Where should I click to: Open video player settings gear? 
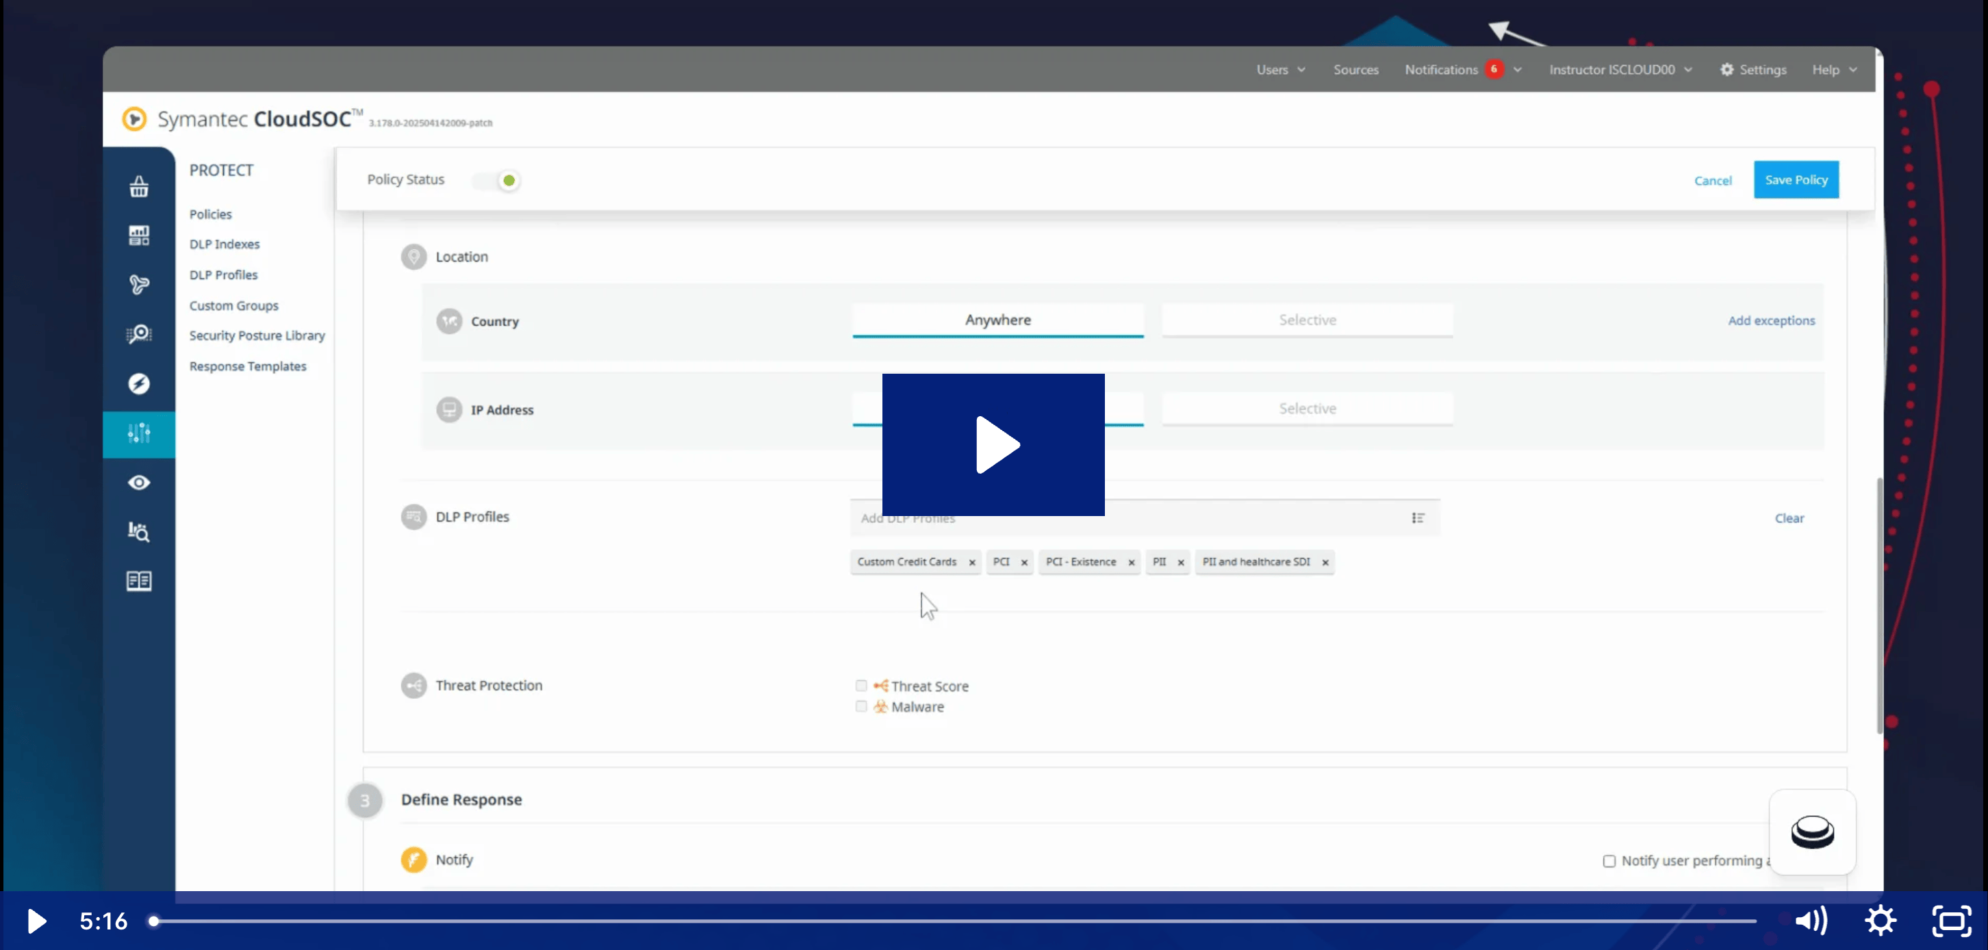[1880, 920]
